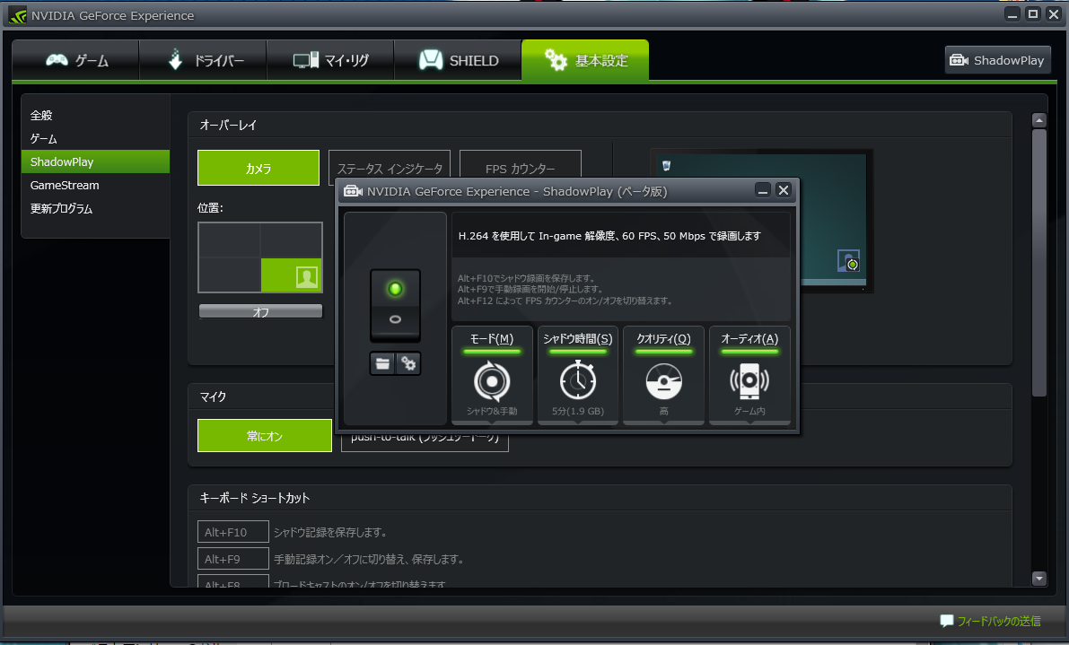Set microphone to 常にオン
Image resolution: width=1069 pixels, height=645 pixels.
pos(265,436)
